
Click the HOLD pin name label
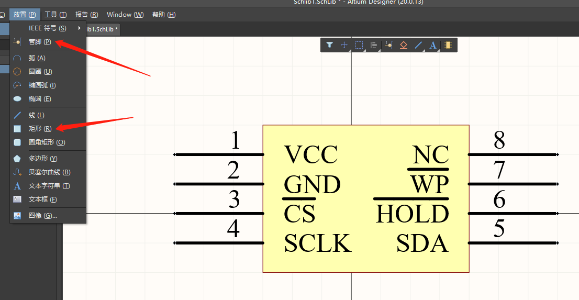point(412,214)
